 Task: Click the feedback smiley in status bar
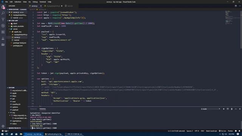pyautogui.click(x=236, y=131)
